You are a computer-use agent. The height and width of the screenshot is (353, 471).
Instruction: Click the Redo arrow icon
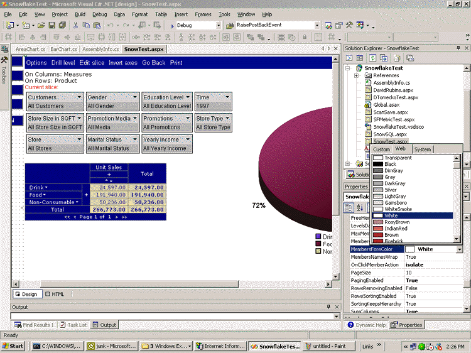126,26
